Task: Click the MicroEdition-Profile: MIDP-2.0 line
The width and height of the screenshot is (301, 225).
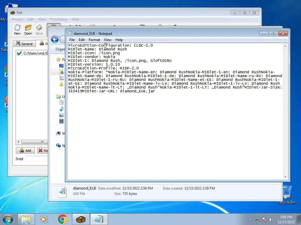Action: 103,68
